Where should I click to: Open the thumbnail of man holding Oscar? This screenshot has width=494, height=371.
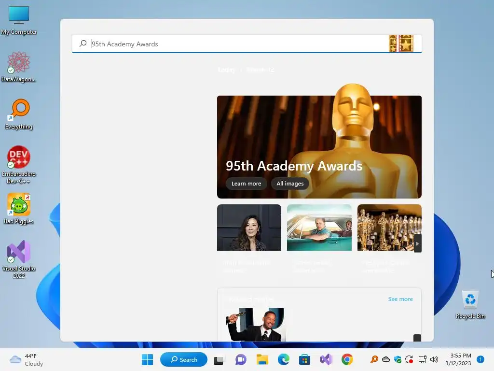pyautogui.click(x=256, y=325)
